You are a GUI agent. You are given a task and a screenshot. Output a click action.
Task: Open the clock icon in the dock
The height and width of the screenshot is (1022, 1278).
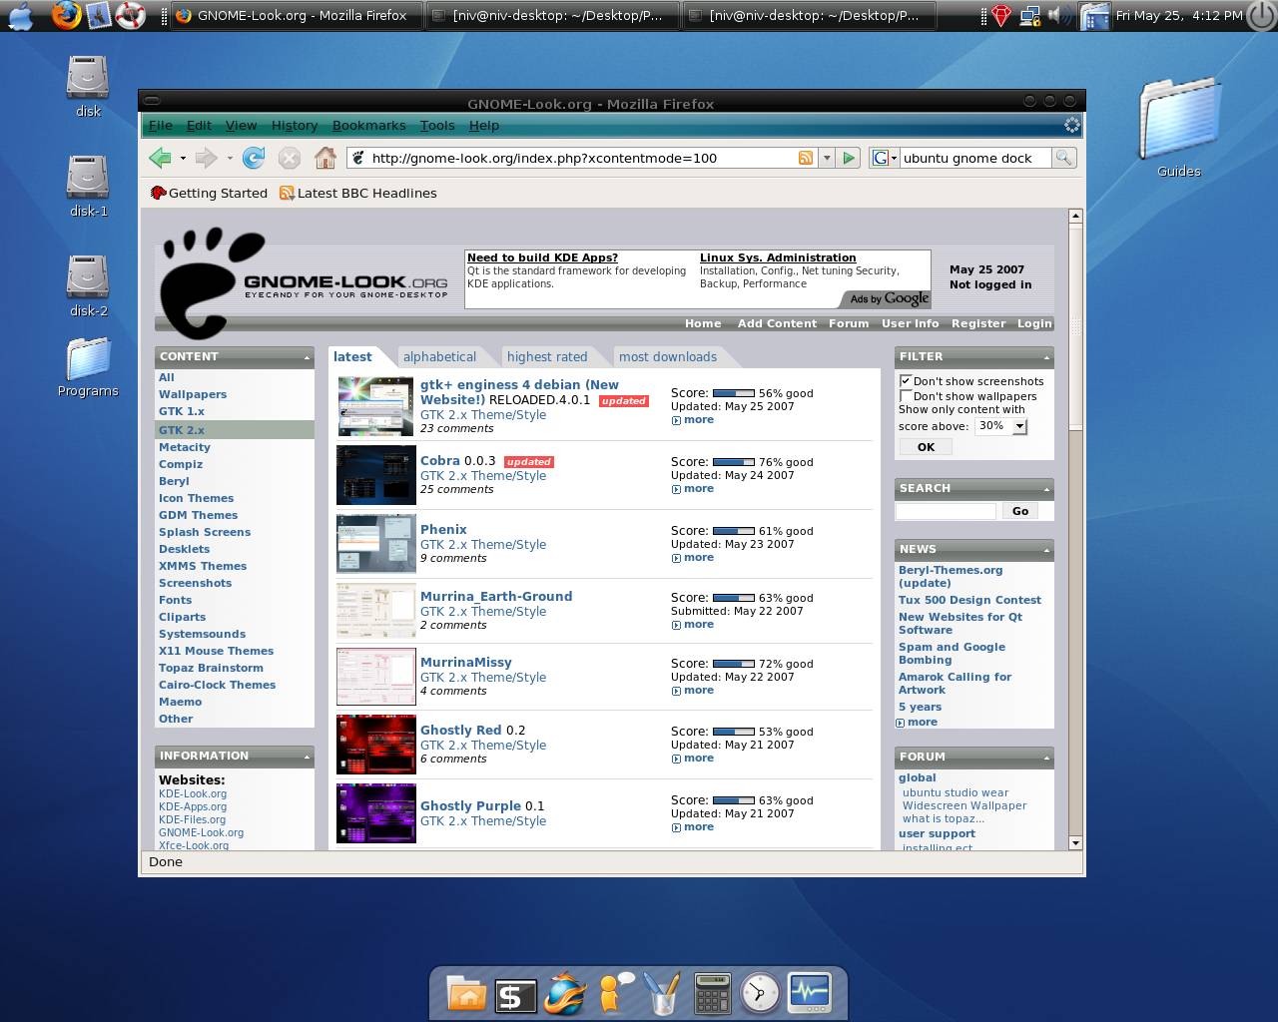[x=761, y=994]
